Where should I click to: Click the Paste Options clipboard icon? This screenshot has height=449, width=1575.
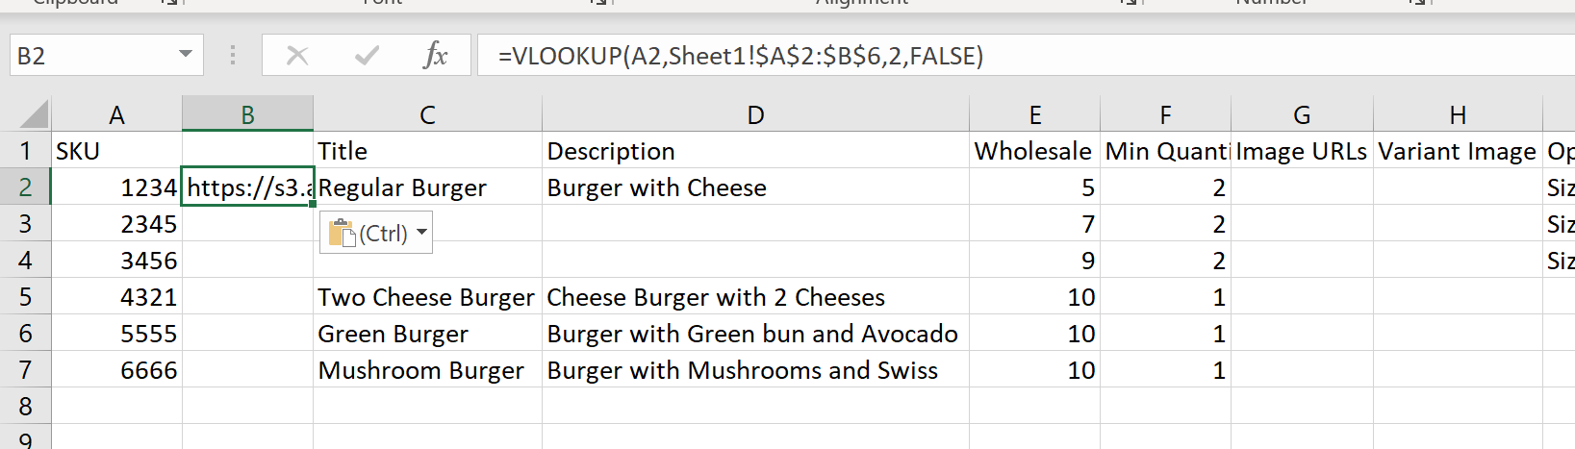[342, 233]
